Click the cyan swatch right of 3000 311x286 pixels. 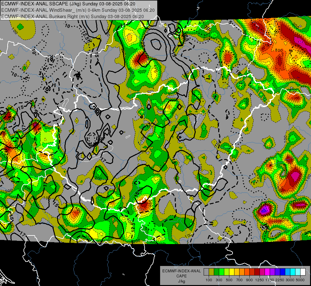pyautogui.click(x=293, y=272)
